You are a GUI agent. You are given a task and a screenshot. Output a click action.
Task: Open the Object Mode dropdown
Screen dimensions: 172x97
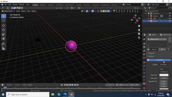pos(8,11)
